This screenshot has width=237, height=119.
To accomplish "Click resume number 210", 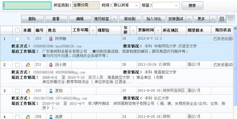I will coord(38,90).
